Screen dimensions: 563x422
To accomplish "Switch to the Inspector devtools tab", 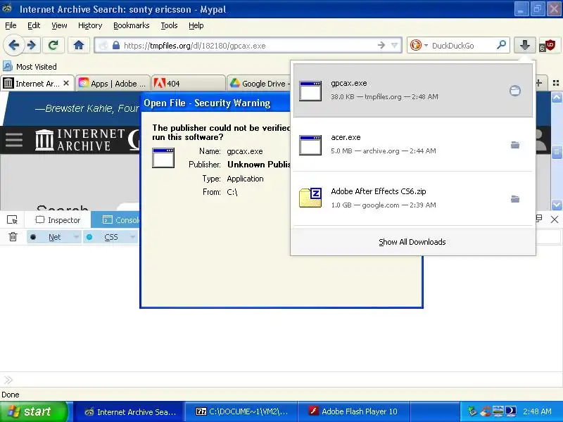I will point(58,219).
